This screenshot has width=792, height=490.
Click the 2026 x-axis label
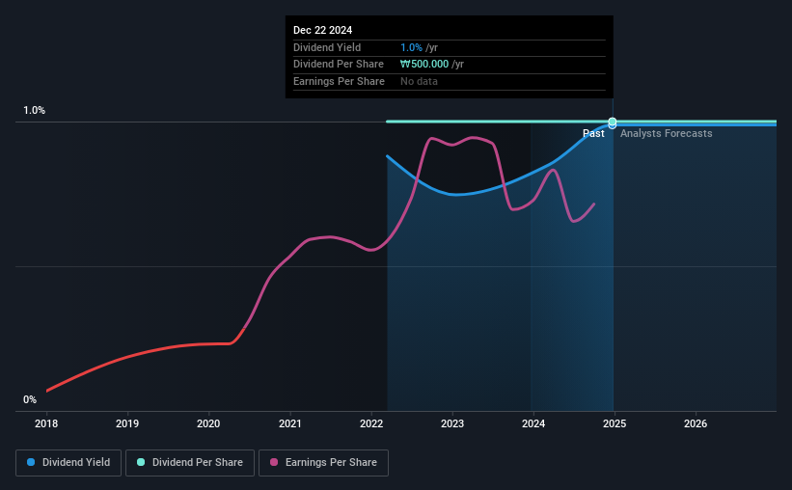click(x=696, y=423)
